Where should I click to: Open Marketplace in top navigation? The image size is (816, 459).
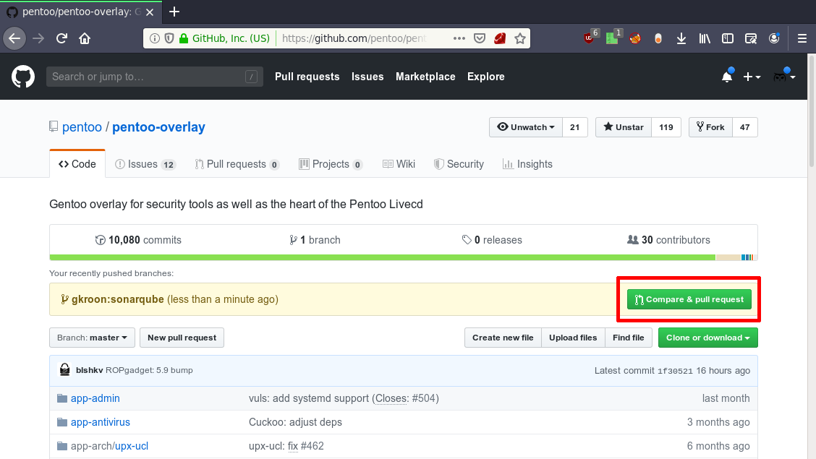tap(425, 77)
